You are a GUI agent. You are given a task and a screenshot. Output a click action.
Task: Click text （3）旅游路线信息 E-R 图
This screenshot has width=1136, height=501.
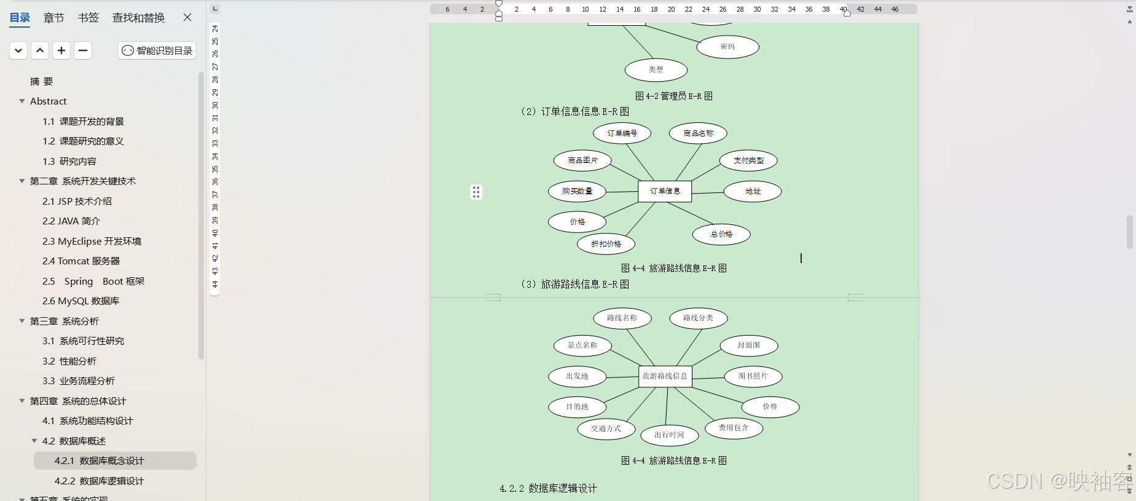tap(574, 284)
